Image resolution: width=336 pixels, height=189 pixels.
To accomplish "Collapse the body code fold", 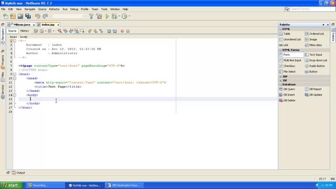I will pyautogui.click(x=15, y=95).
